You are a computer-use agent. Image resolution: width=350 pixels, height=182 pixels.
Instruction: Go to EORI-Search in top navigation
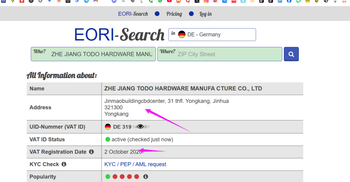(133, 14)
